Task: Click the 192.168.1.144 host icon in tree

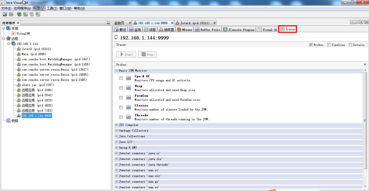Action: (x=14, y=44)
